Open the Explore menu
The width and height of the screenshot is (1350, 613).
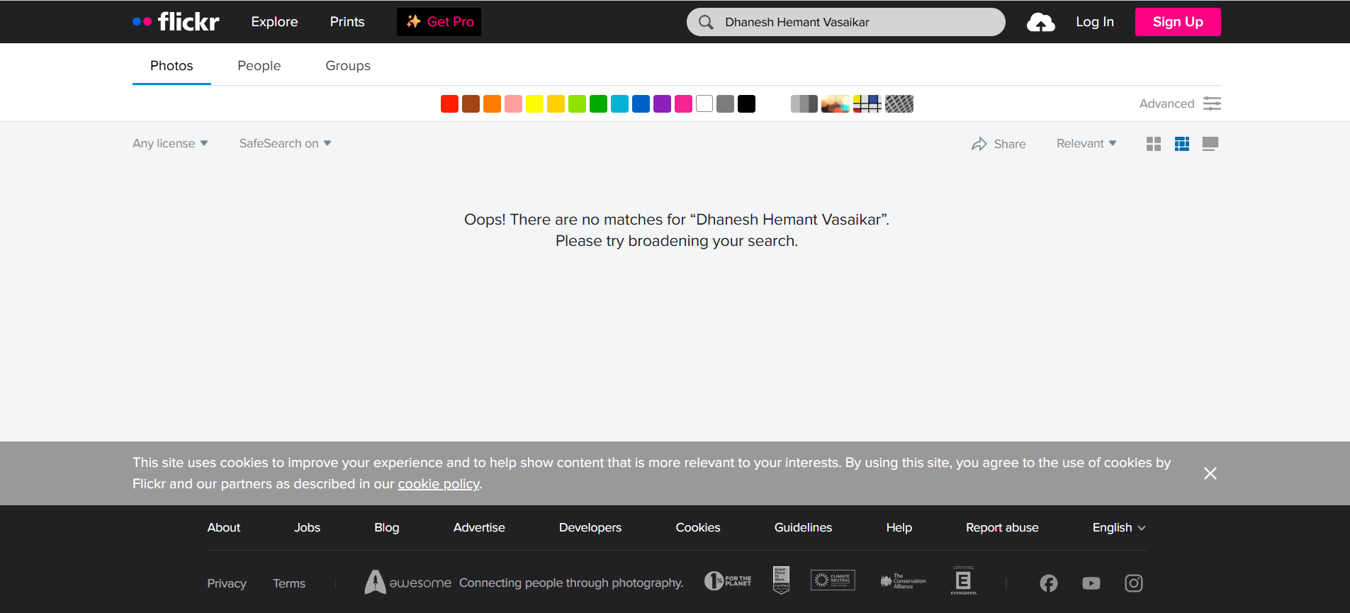pos(274,22)
